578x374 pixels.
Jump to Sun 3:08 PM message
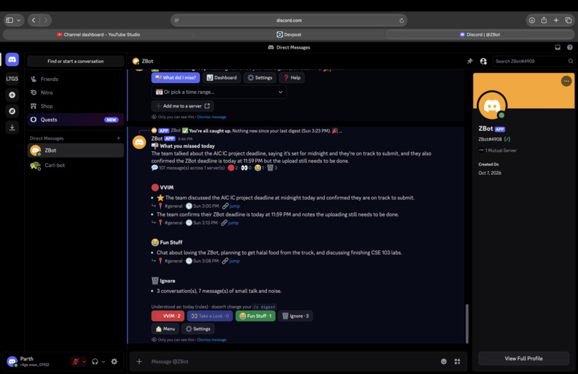[234, 261]
